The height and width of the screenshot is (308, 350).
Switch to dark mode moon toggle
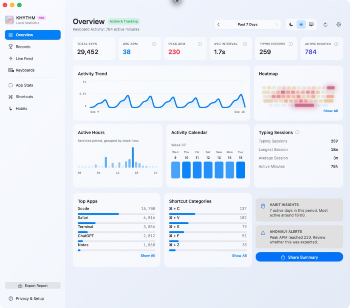point(291,24)
